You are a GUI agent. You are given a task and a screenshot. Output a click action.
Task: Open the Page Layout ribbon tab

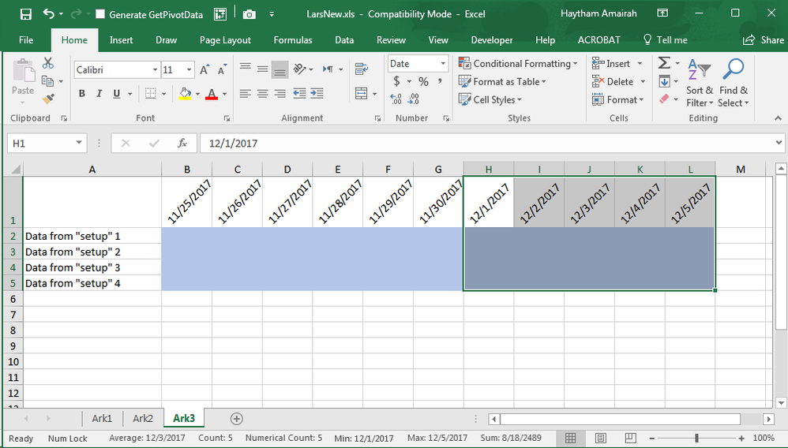[225, 40]
